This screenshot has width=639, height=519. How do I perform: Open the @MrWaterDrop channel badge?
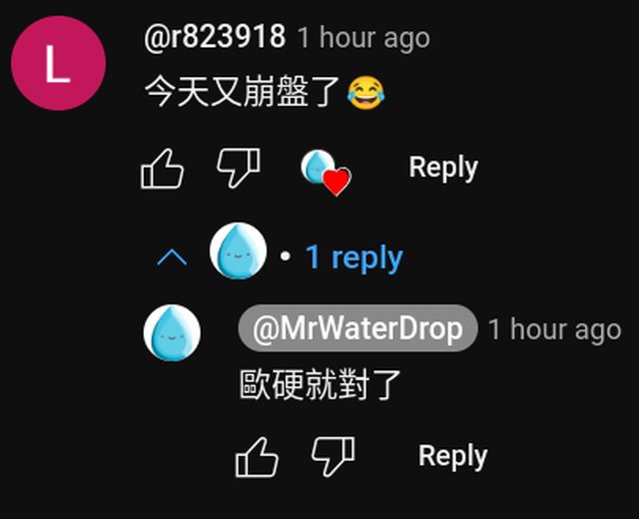click(357, 328)
